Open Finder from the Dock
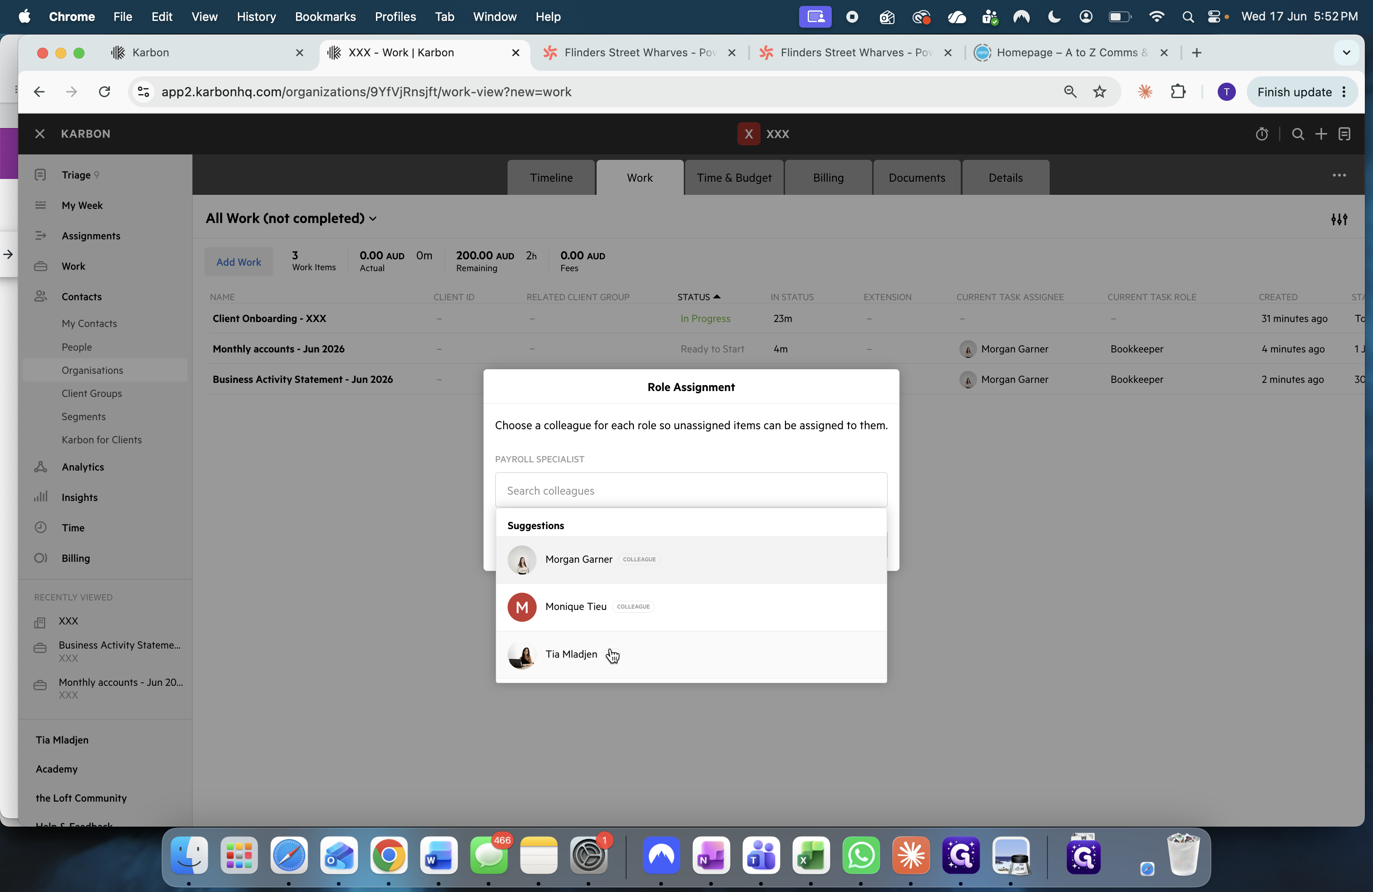Viewport: 1373px width, 892px height. [x=189, y=855]
